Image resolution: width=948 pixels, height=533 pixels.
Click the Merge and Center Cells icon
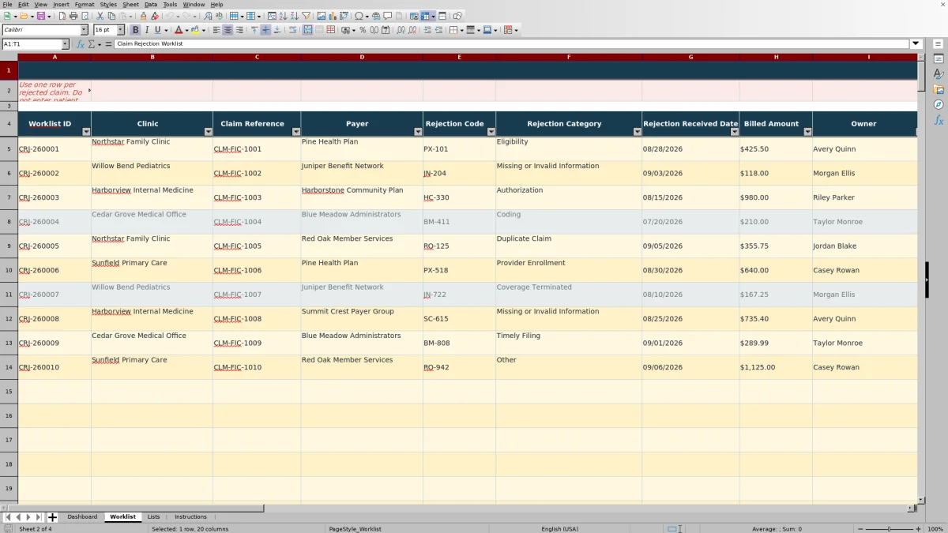coord(308,30)
